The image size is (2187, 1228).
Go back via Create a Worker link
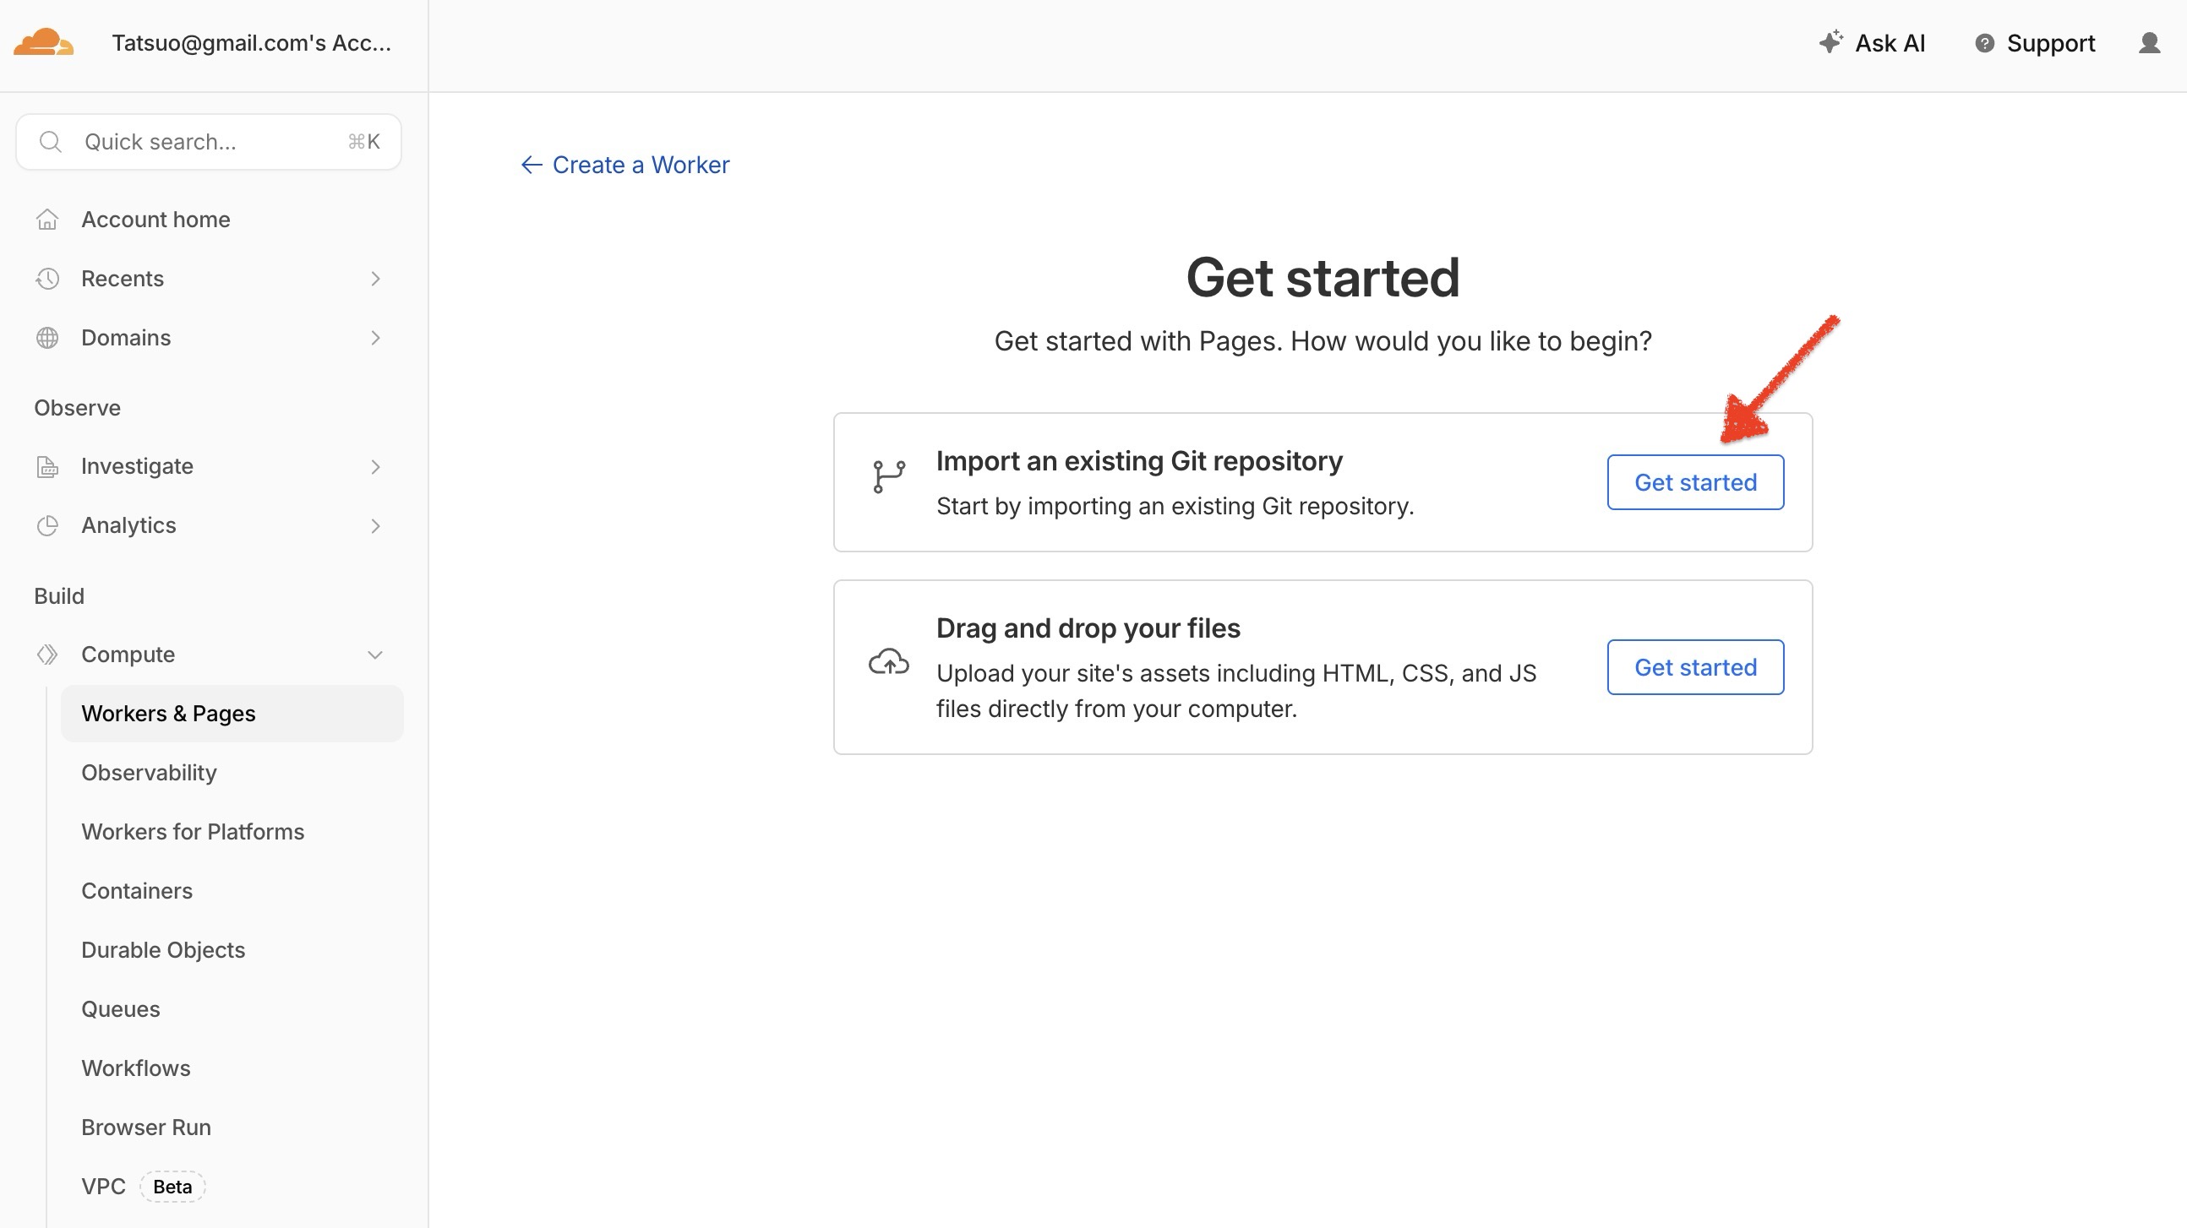[641, 165]
